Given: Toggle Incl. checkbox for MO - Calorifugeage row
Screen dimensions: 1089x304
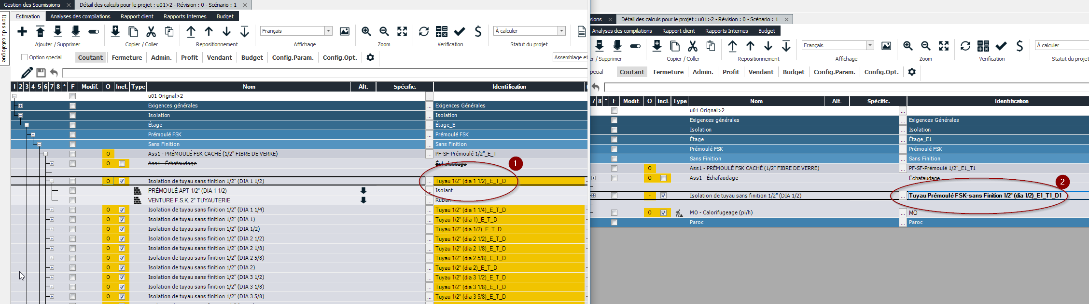Looking at the screenshot, I should 663,213.
